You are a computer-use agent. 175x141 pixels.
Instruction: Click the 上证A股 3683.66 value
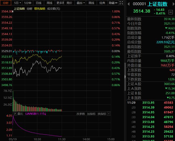[169, 84]
